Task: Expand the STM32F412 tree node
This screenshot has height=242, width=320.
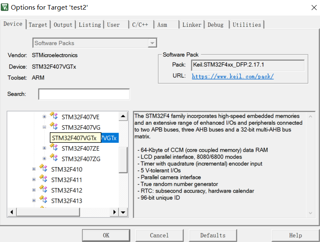Action: click(34, 190)
